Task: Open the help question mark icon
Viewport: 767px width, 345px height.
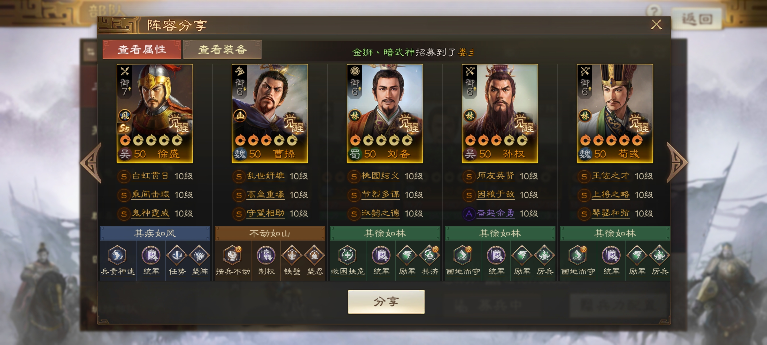Action: pos(654,11)
